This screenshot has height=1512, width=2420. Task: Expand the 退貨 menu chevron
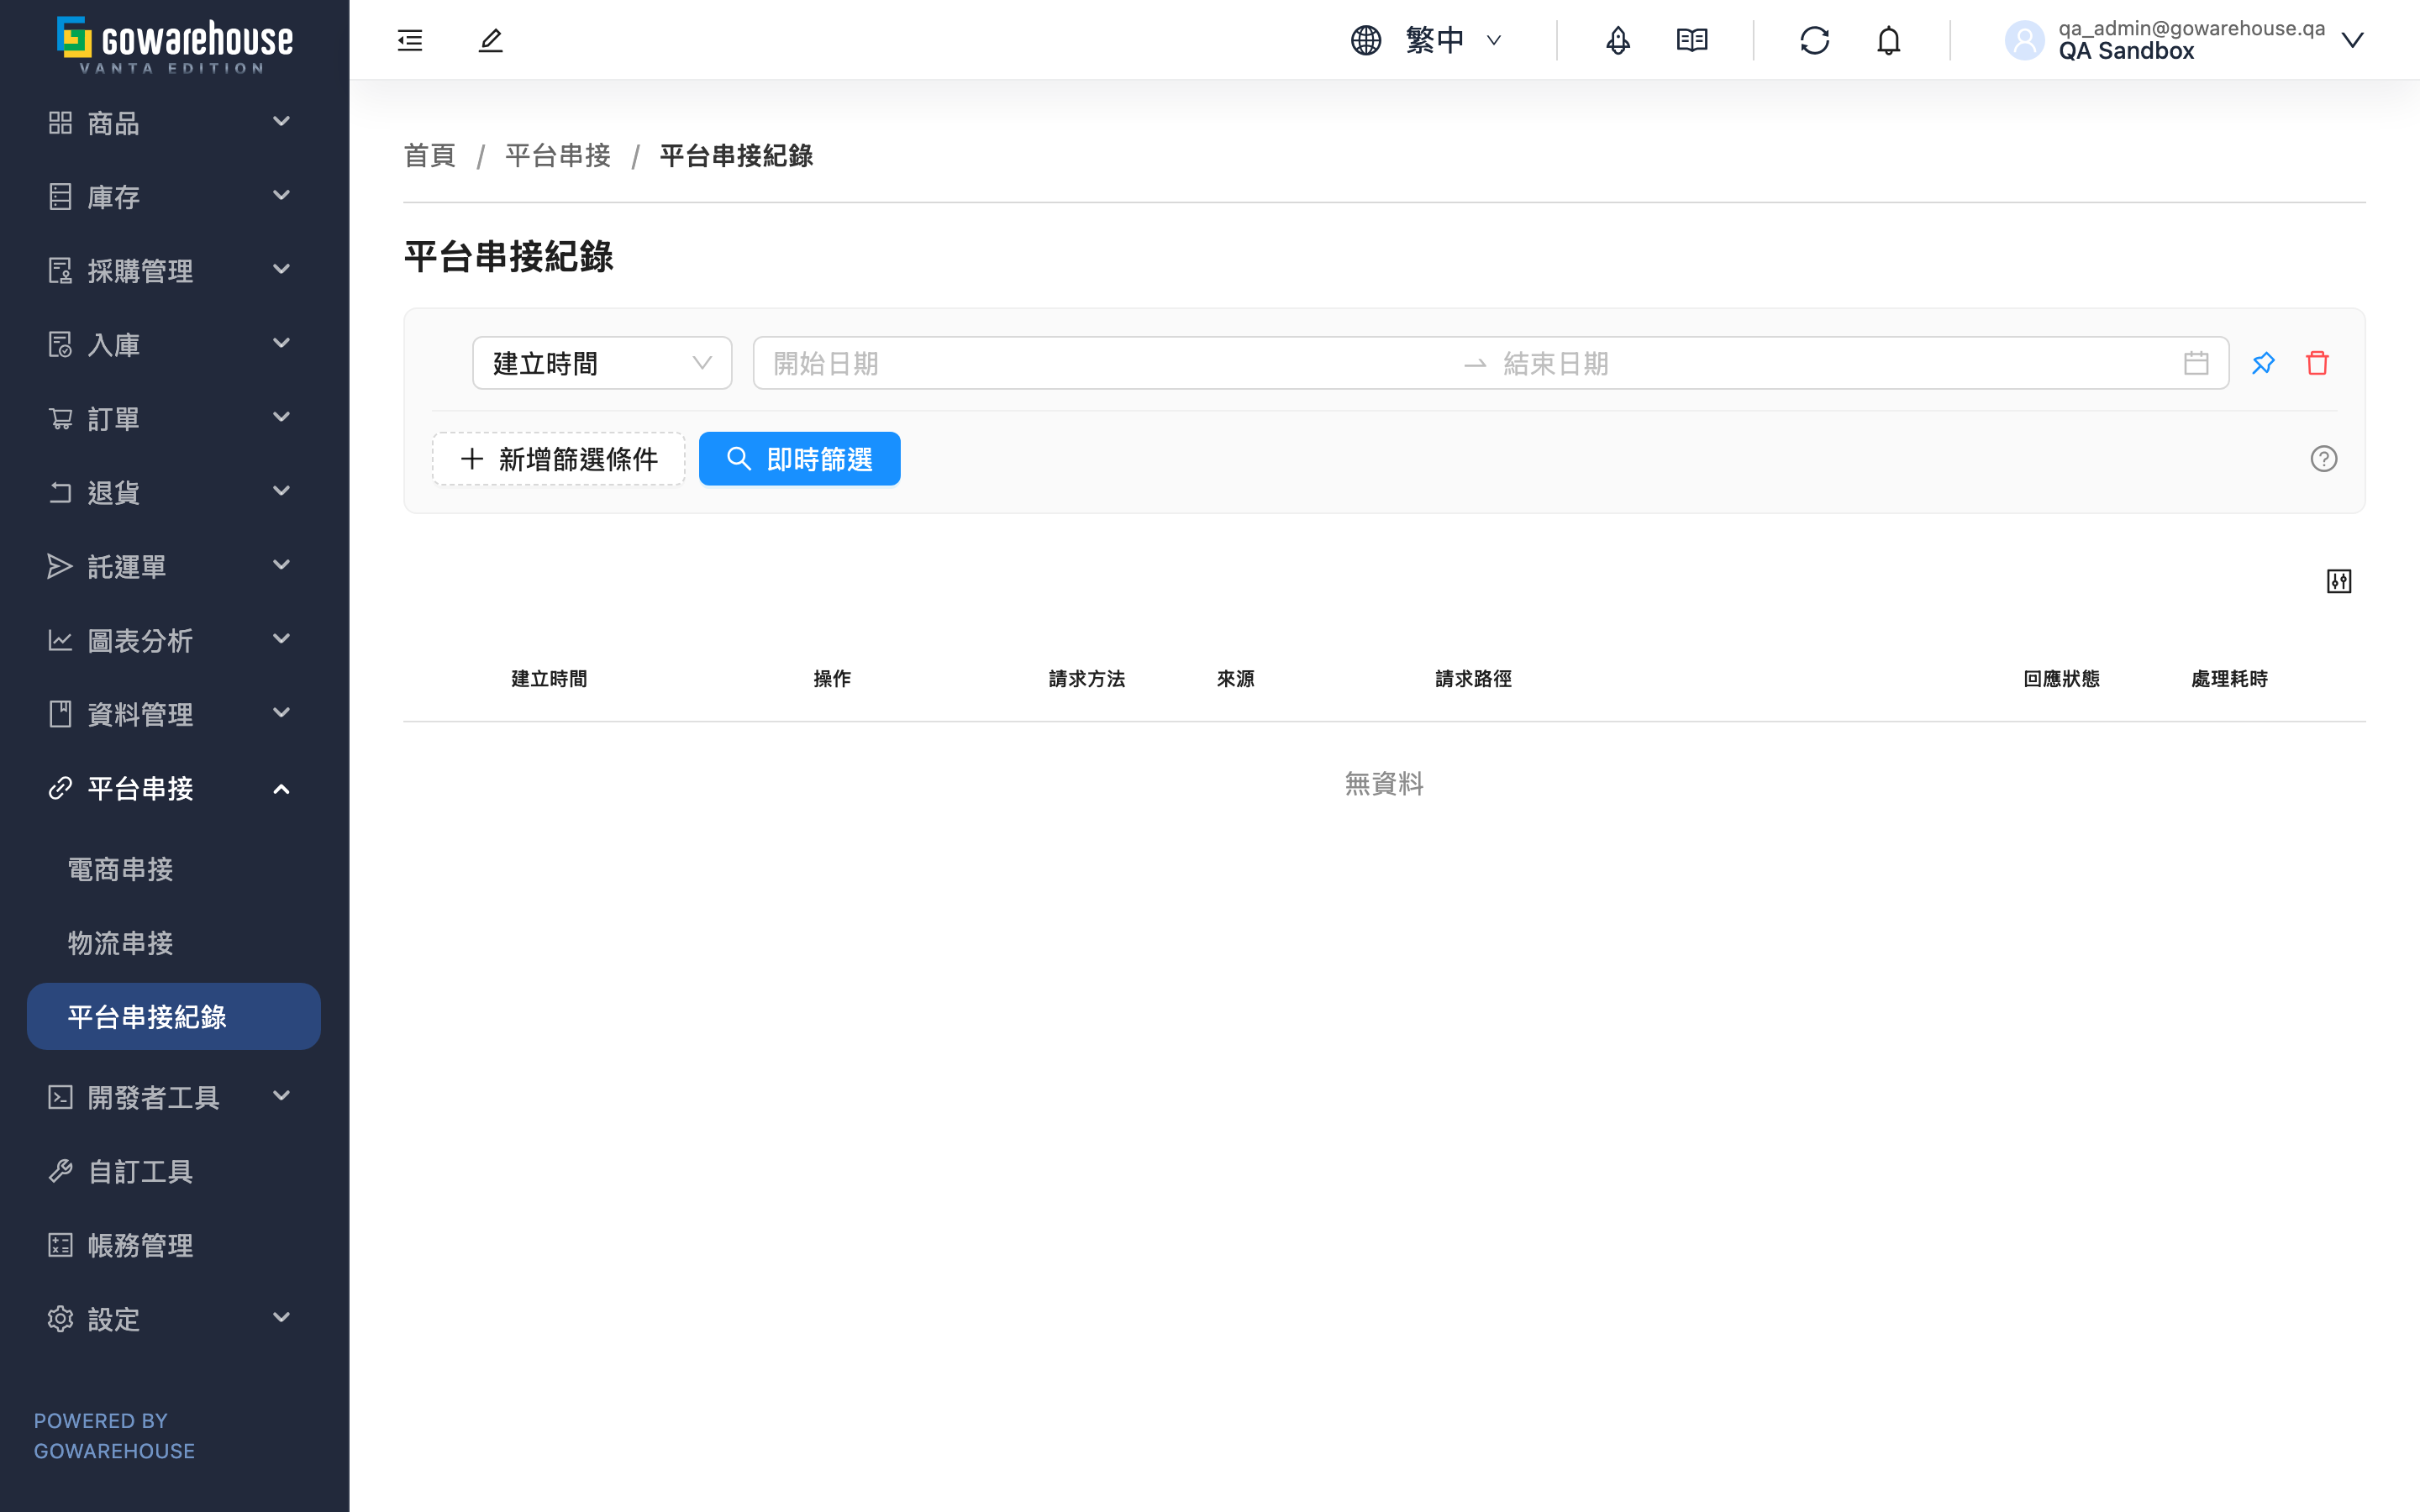coord(282,492)
